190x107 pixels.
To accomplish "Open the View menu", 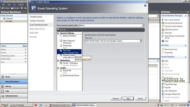I will click(x=9, y=5).
